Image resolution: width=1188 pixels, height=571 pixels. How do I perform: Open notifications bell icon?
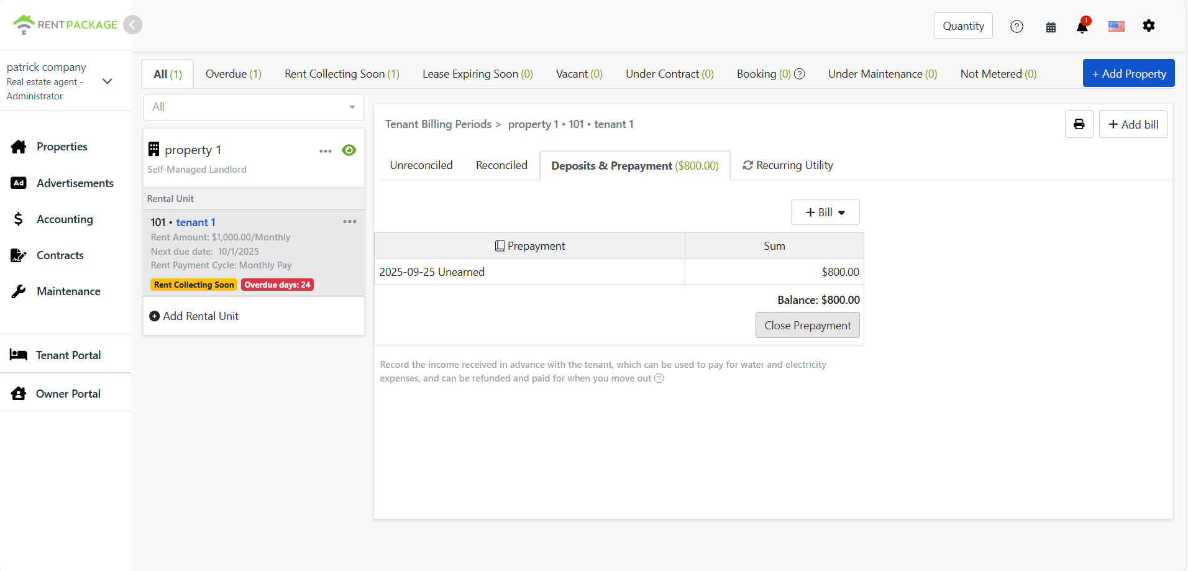1082,27
